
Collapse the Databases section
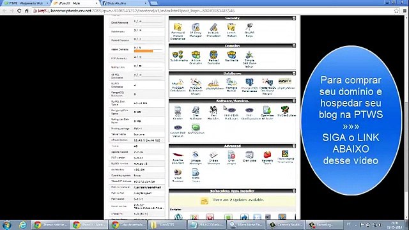[294, 73]
